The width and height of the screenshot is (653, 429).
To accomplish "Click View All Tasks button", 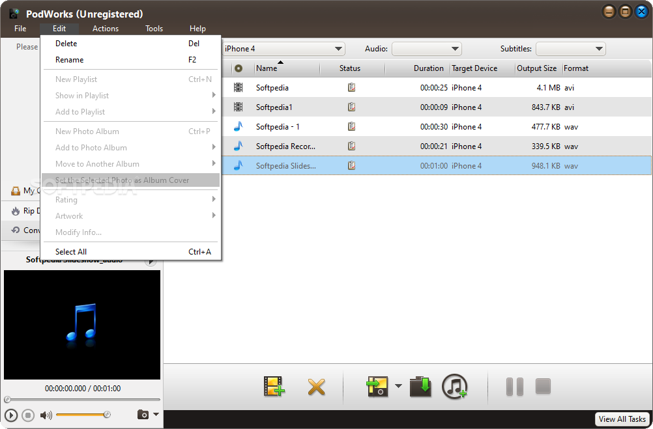I will [x=622, y=419].
